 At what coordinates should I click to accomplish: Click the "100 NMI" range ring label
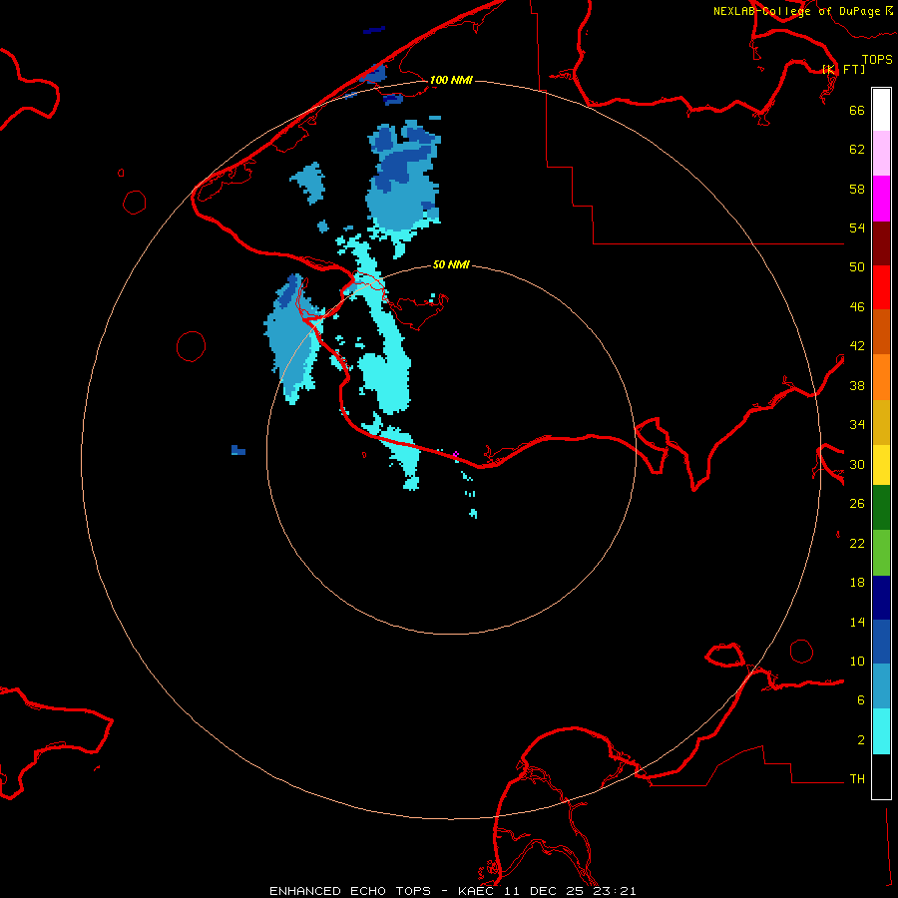(x=451, y=80)
